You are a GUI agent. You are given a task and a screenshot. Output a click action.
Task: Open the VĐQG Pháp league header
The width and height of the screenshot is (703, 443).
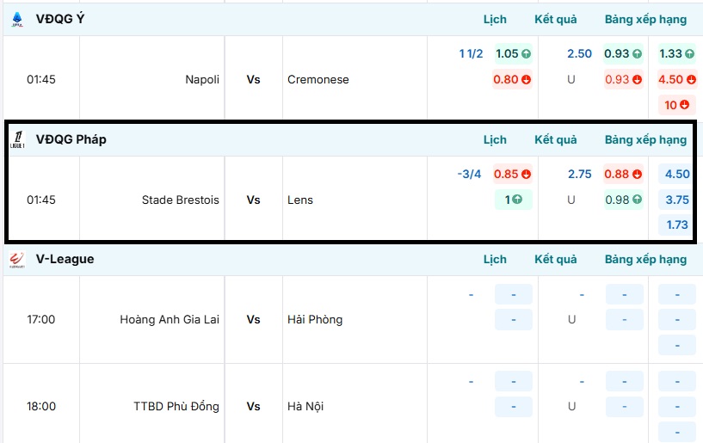point(71,139)
